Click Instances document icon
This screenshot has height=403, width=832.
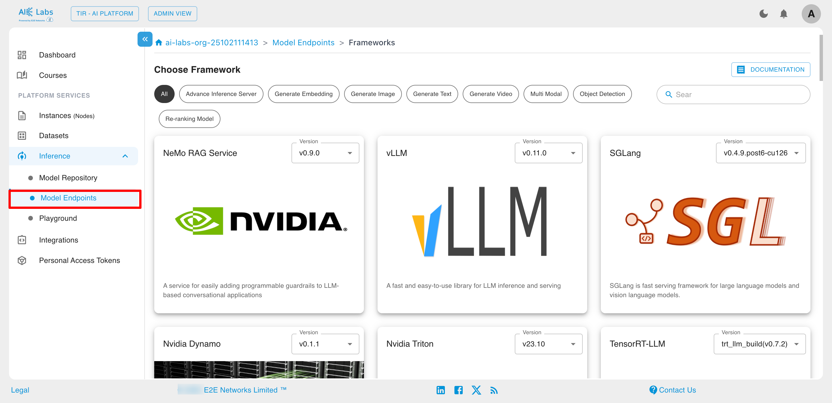(x=22, y=115)
